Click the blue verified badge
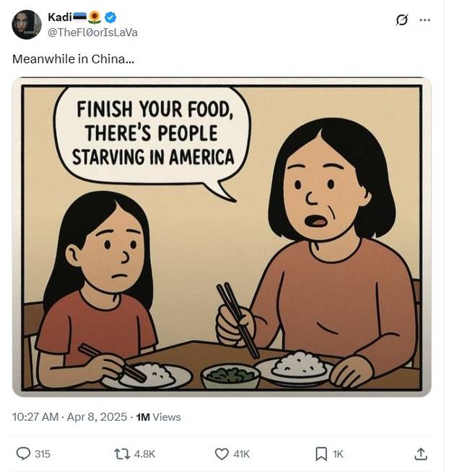This screenshot has height=472, width=449. 110,17
